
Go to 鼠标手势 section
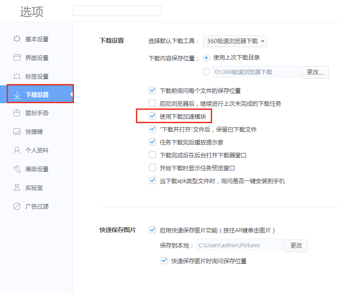click(x=37, y=113)
